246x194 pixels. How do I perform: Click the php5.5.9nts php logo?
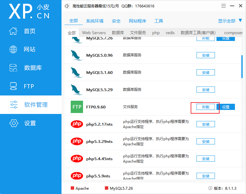point(77,176)
